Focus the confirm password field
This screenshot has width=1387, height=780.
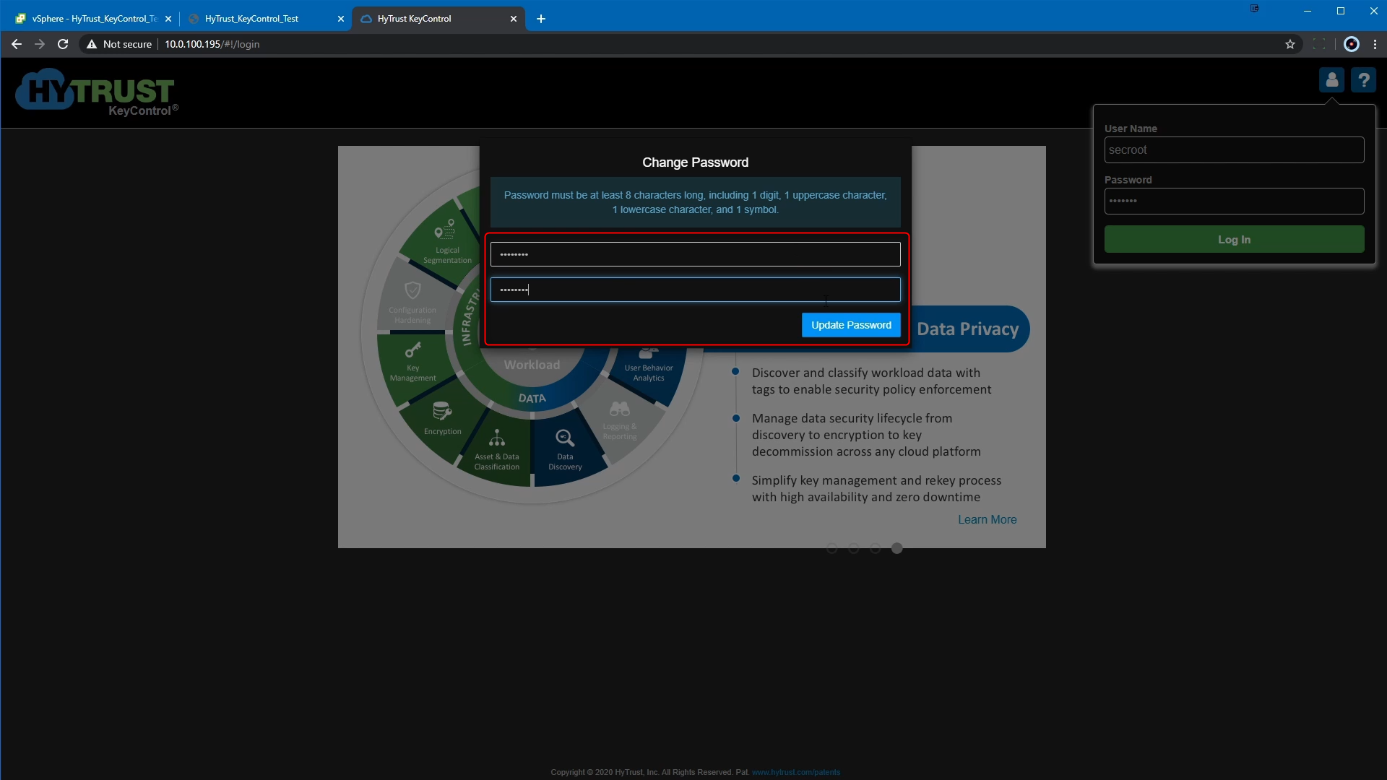coord(695,290)
